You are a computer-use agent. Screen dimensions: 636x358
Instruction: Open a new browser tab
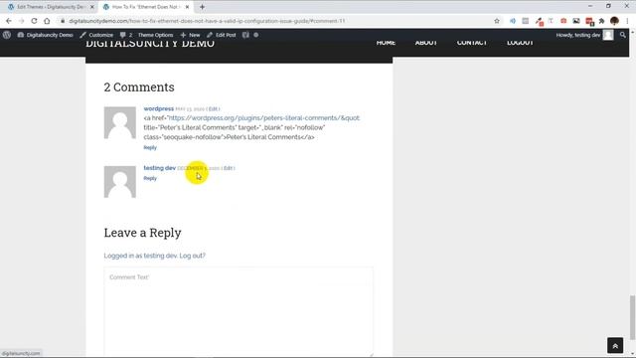coord(202,7)
